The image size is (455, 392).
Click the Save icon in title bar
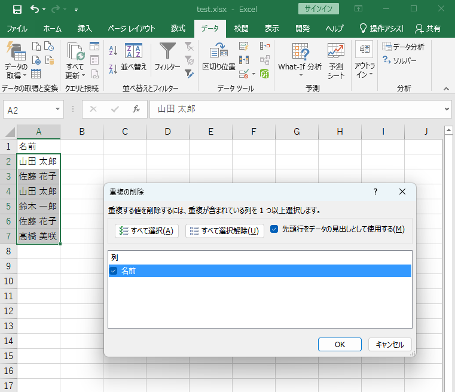pos(17,10)
